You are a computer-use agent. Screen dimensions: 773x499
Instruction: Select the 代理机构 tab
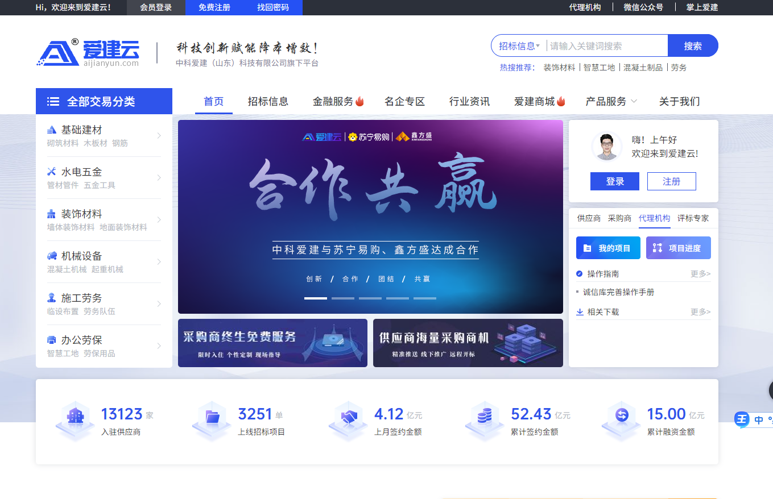click(x=654, y=218)
